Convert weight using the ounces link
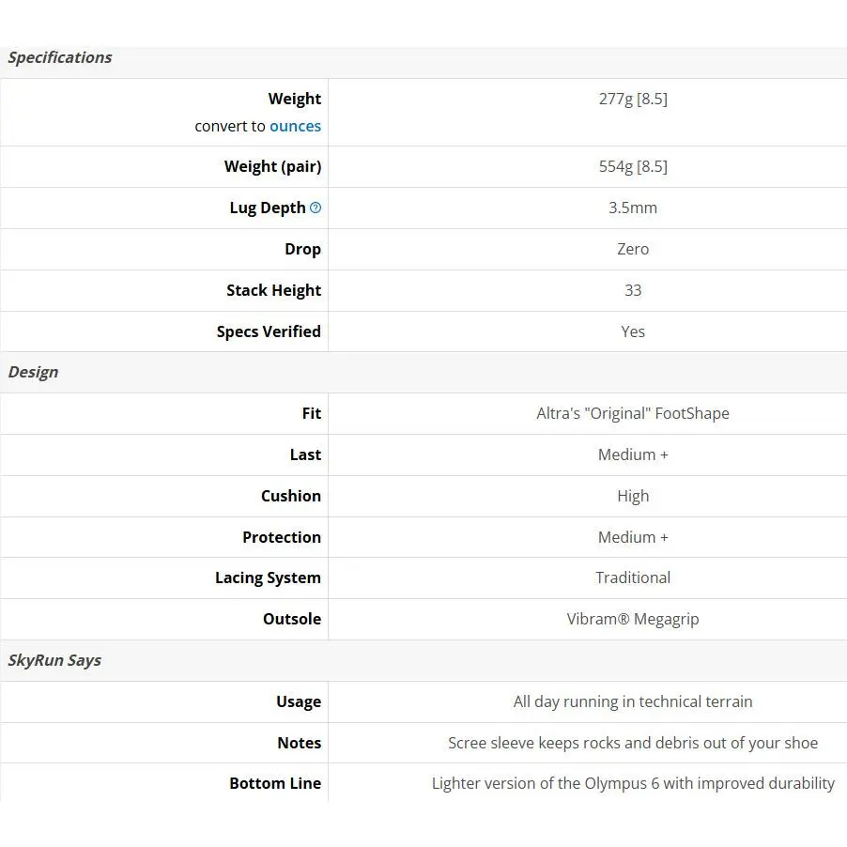Image resolution: width=847 pixels, height=847 pixels. tap(295, 126)
